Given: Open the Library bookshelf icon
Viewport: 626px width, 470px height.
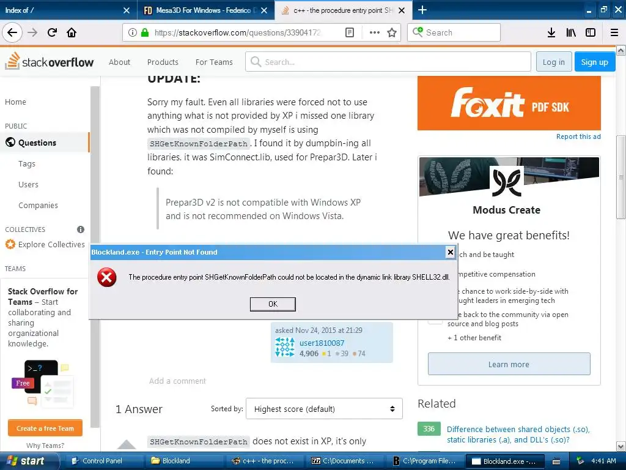Looking at the screenshot, I should point(571,33).
